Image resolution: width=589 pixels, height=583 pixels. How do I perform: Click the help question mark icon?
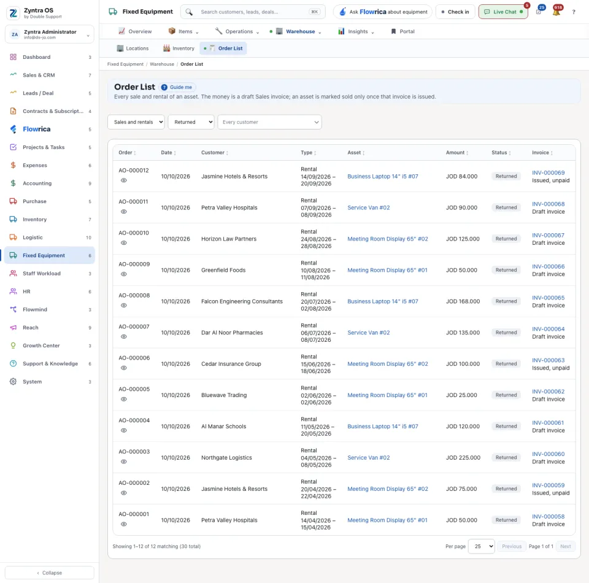574,12
